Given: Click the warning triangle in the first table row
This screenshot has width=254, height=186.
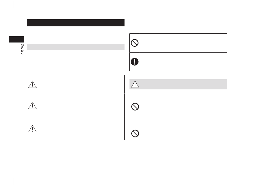Looking at the screenshot, I should click(x=32, y=84).
